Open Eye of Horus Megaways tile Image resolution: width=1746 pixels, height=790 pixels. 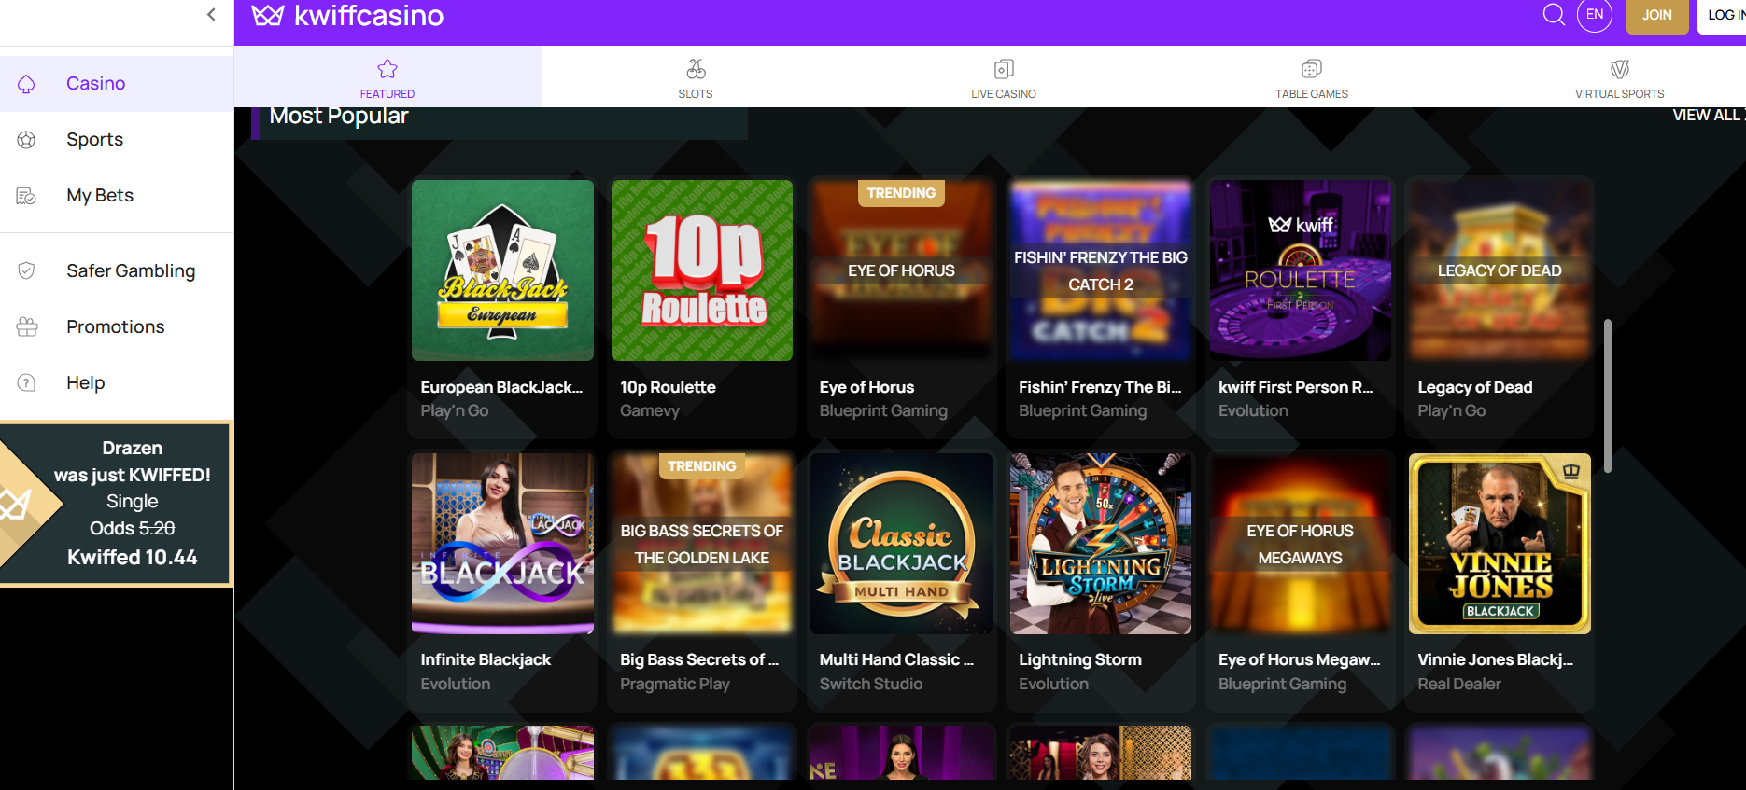1301,544
